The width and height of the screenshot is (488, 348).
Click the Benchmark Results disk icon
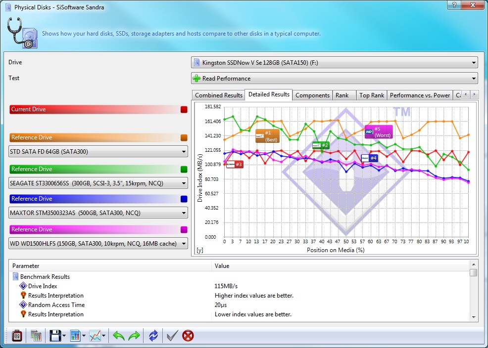coord(15,276)
